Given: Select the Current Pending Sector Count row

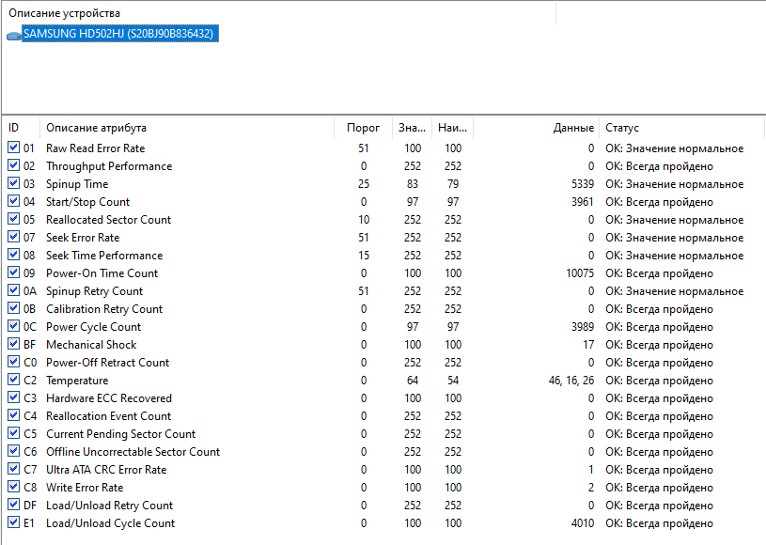Looking at the screenshot, I should (x=120, y=434).
